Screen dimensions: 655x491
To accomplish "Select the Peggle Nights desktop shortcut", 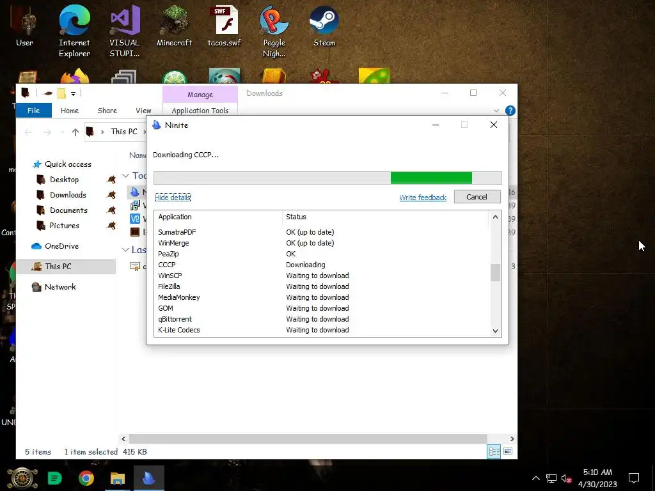I will tap(274, 32).
